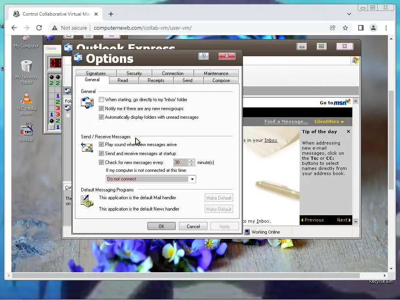Open My Network Places icon
The image size is (400, 300).
(x=26, y=72)
